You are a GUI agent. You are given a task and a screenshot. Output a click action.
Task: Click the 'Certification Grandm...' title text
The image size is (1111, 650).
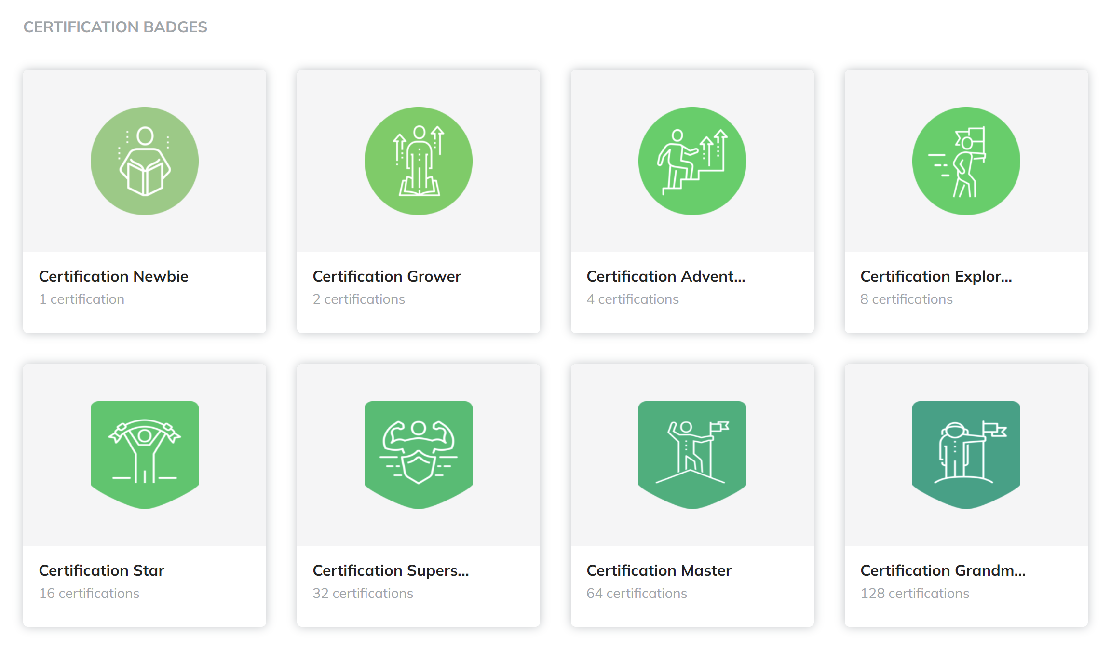943,570
